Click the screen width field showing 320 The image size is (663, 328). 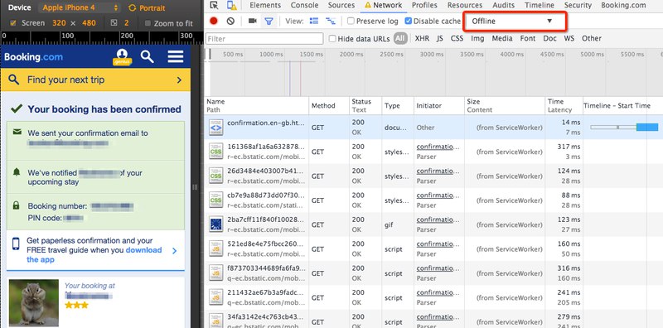tap(59, 23)
